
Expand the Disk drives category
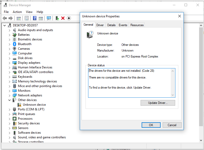pyautogui.click(x=9, y=58)
